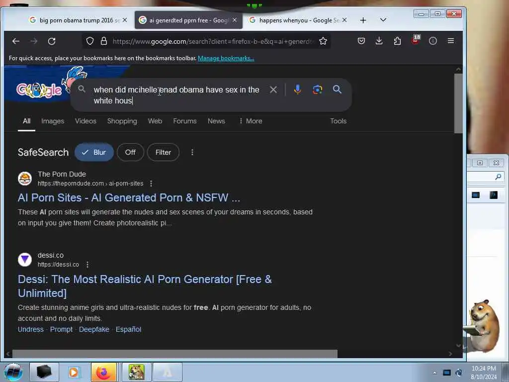Open SafeSearch more options dots
This screenshot has height=382, width=509.
(x=192, y=152)
